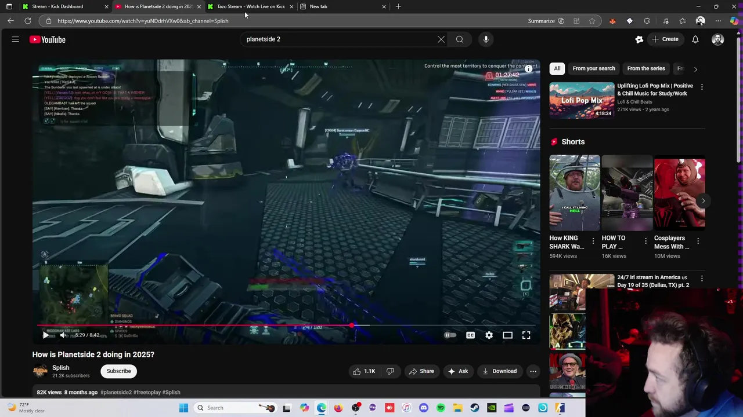Subscribe to the Splish channel

pos(118,371)
